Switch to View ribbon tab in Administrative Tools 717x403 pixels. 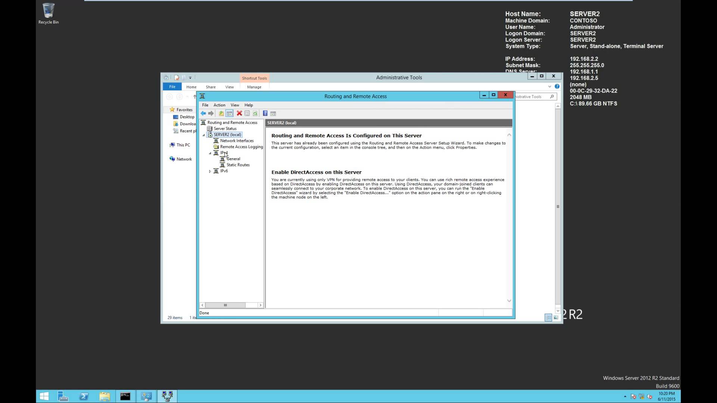(229, 87)
